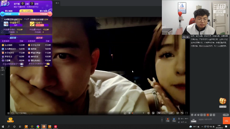
Task: Click the danmaku settings icon beside the gear
Action: coord(153,113)
